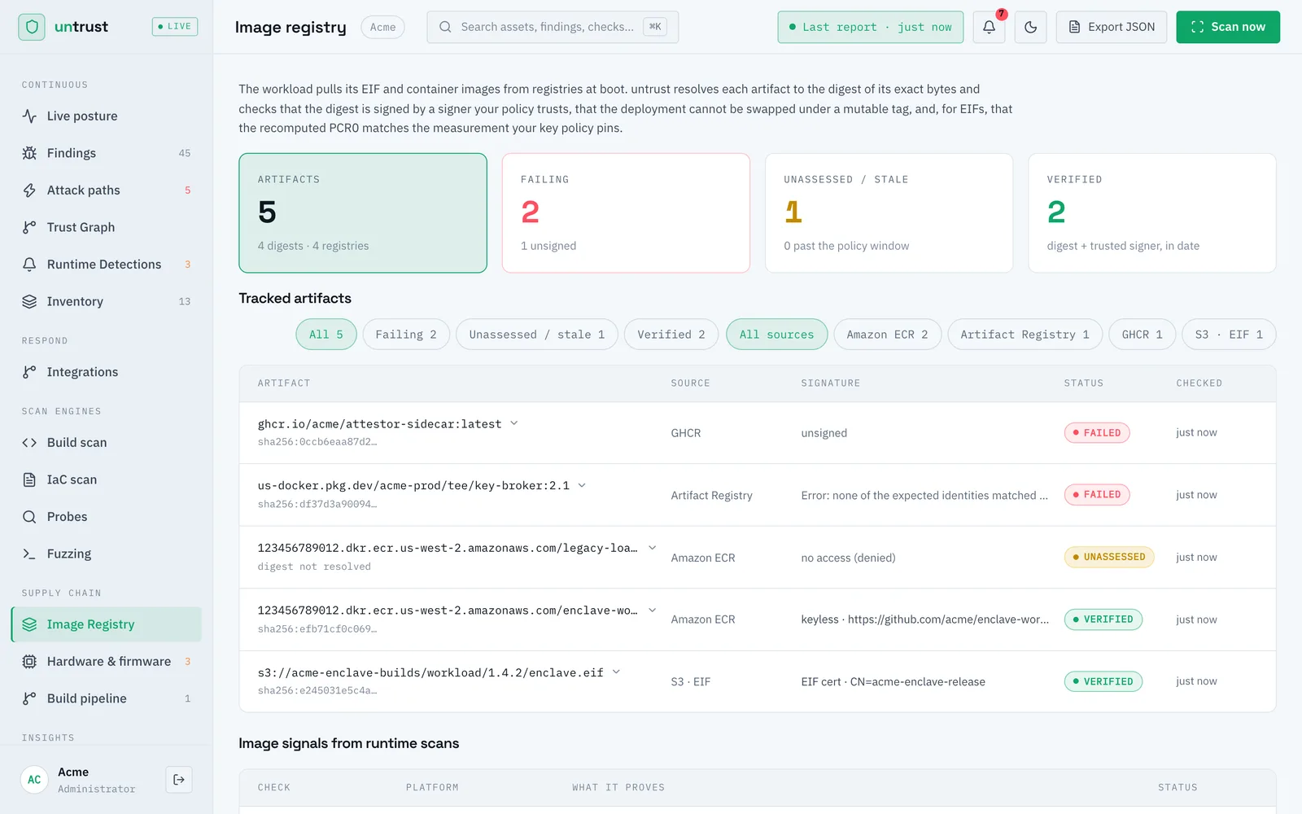Filter source by S3 · EIF
The image size is (1302, 814).
[x=1229, y=335]
